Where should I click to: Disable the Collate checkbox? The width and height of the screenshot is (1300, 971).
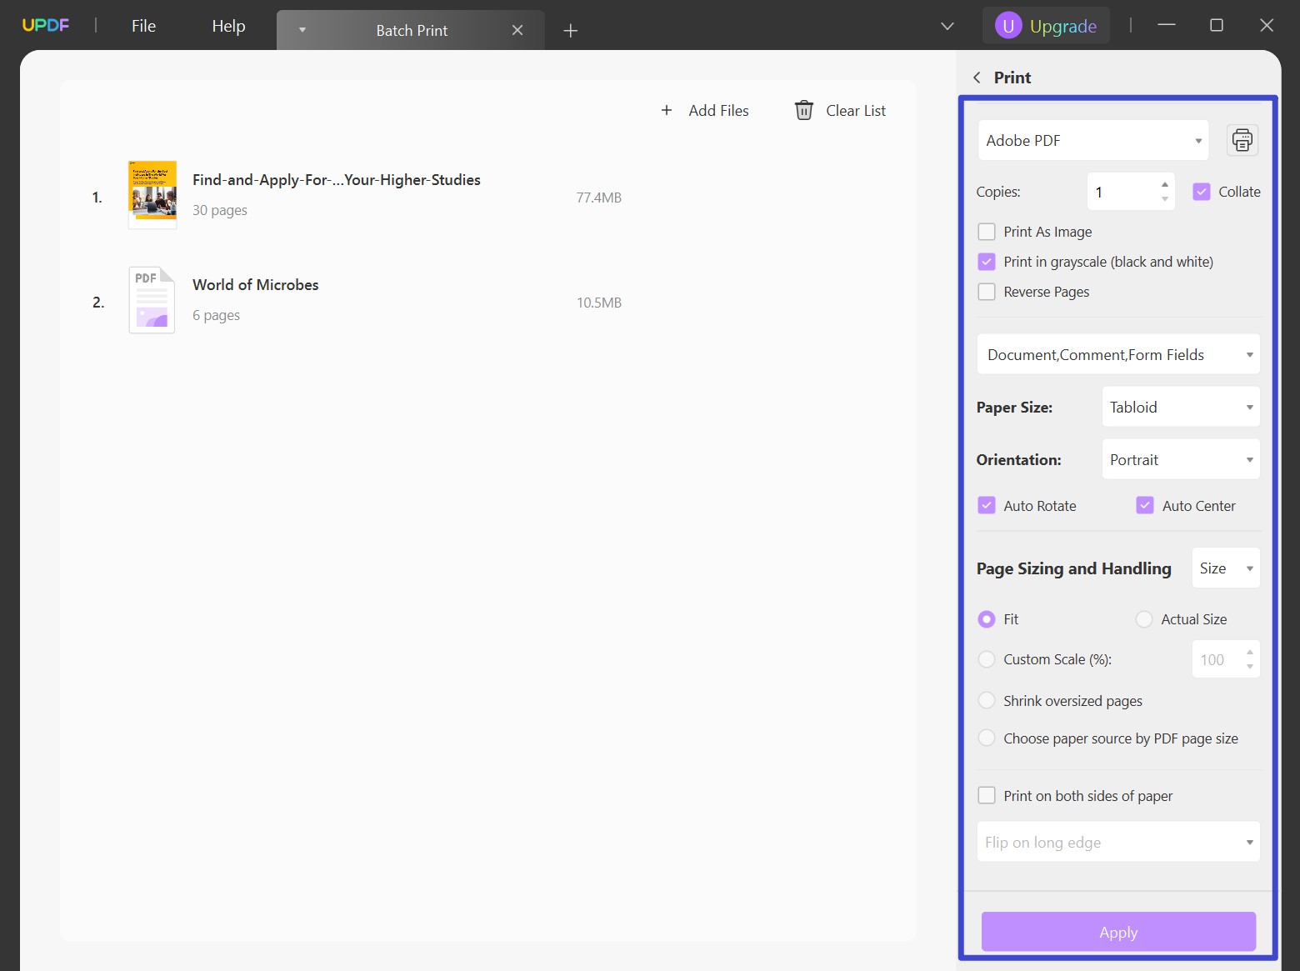pos(1202,191)
